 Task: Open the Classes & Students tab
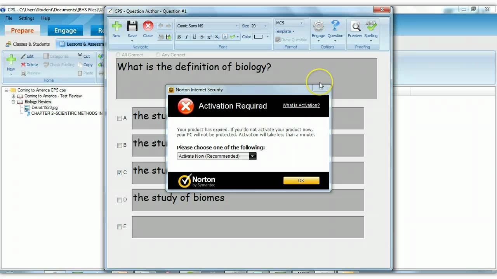[28, 44]
